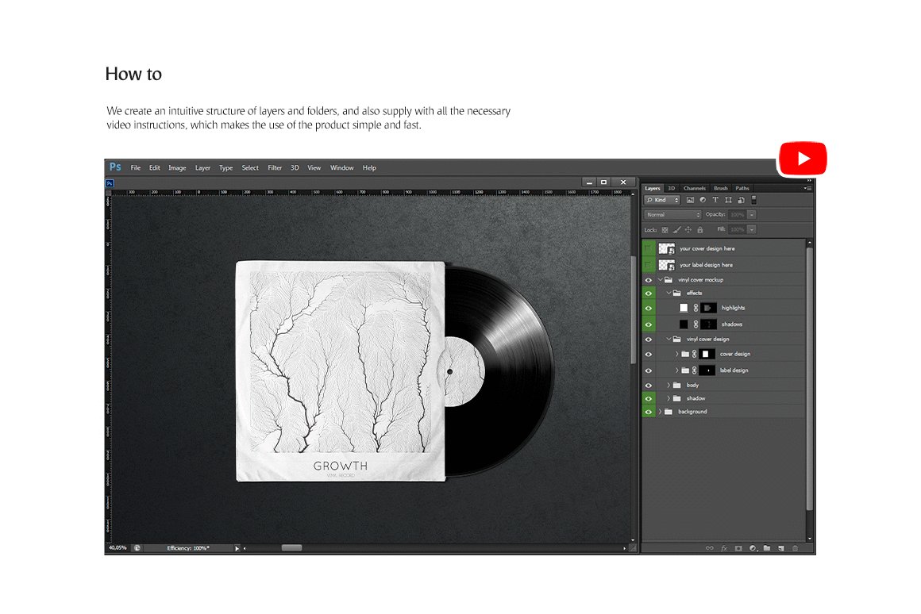
Task: Open the File menu
Action: point(136,168)
